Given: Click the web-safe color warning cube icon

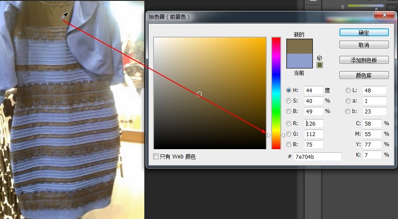Looking at the screenshot, I should click(320, 58).
